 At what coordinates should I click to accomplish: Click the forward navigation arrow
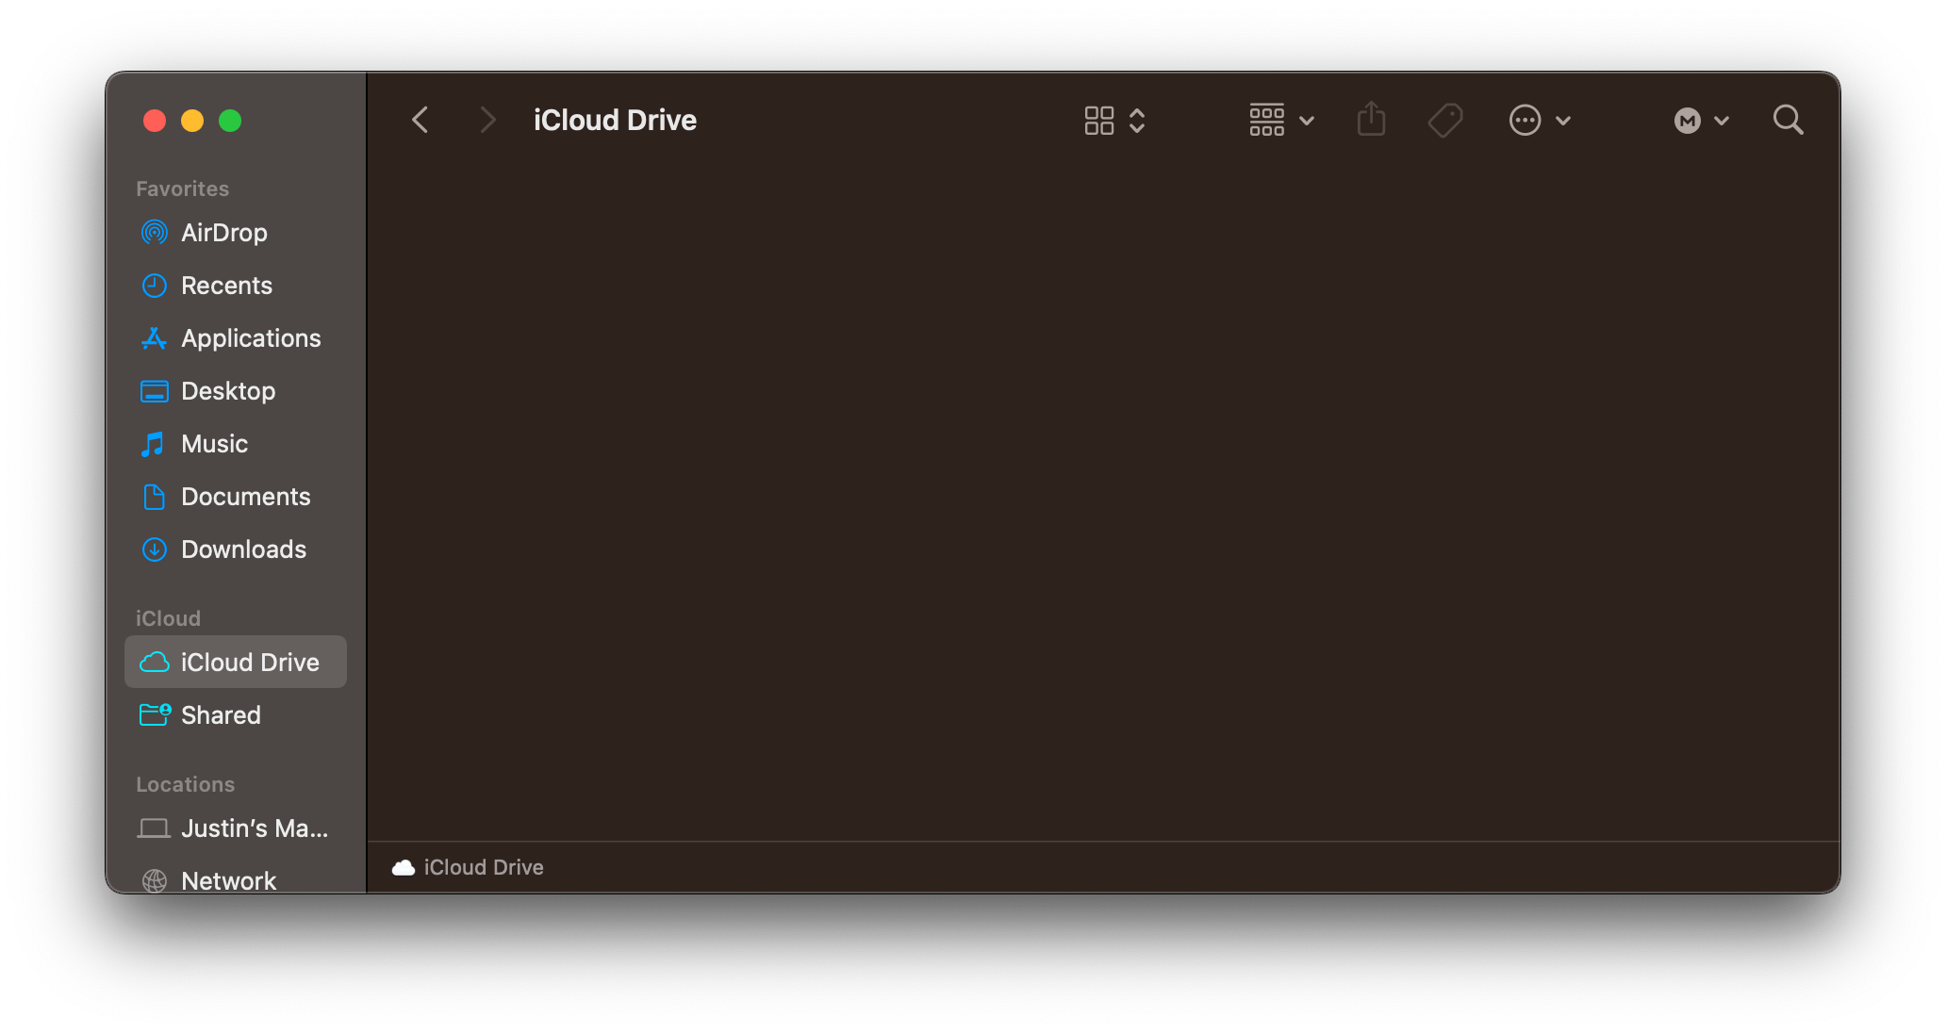click(487, 120)
